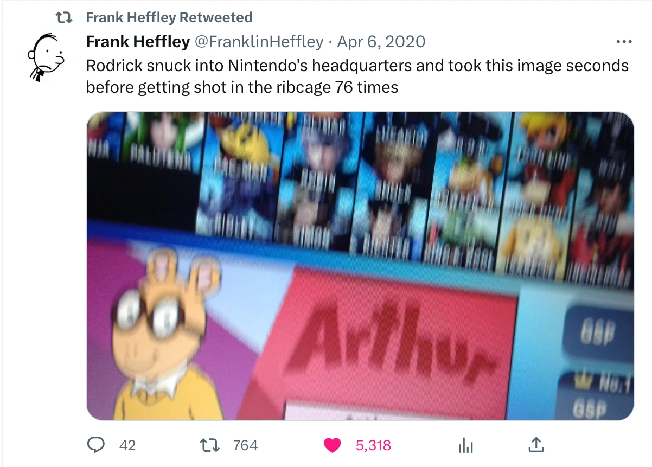Open the reply speech bubble icon
The width and height of the screenshot is (652, 467).
click(x=96, y=445)
